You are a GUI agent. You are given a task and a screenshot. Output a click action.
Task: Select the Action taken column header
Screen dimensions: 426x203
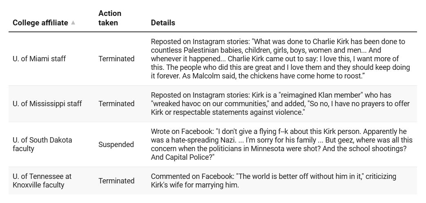point(110,18)
